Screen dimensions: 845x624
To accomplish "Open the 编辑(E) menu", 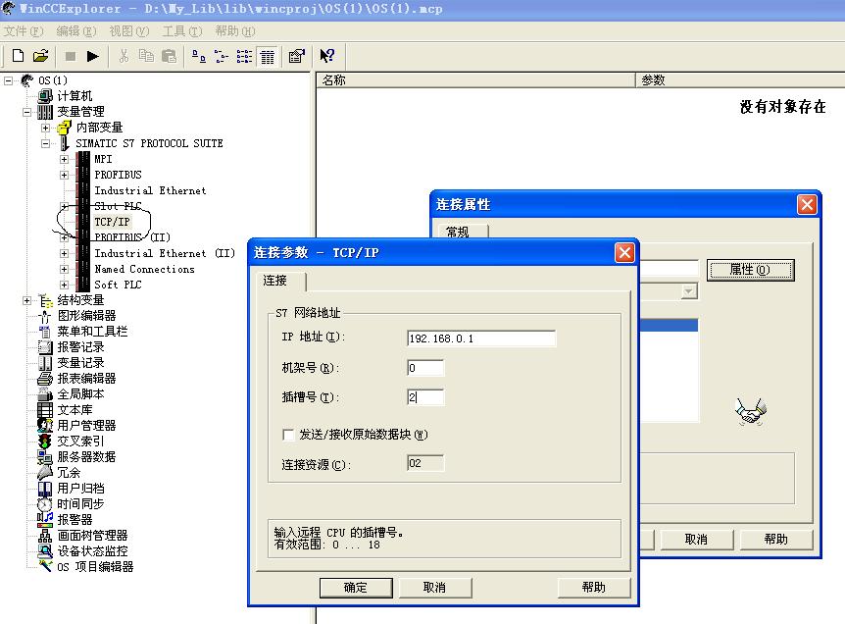I will (76, 31).
